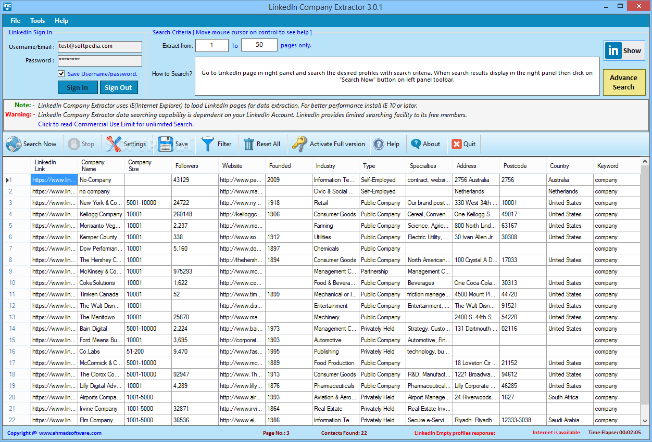Open Settings via the tools icon
The width and height of the screenshot is (652, 442).
pyautogui.click(x=114, y=144)
